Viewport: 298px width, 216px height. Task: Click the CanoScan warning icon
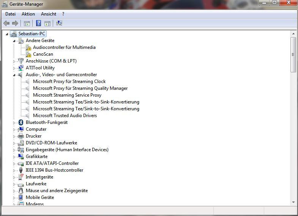point(28,54)
